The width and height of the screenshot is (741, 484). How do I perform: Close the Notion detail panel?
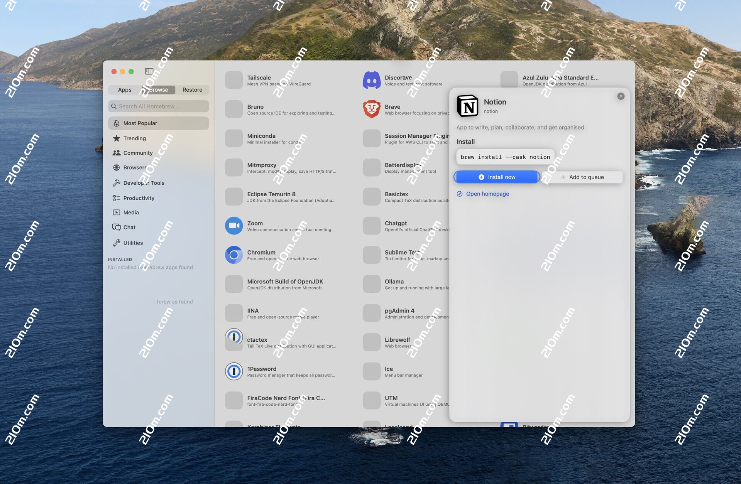click(x=621, y=96)
